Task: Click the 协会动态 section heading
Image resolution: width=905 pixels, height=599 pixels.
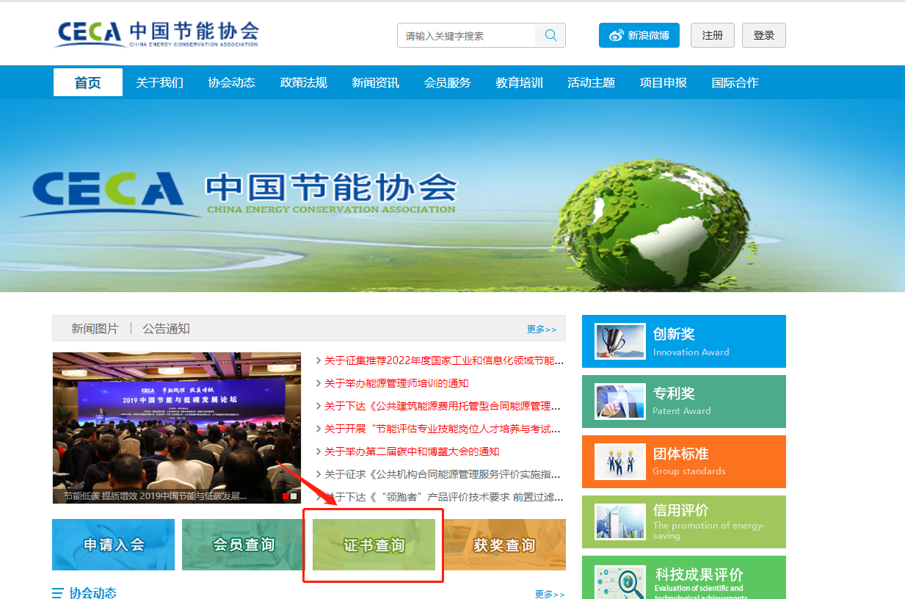Action: pyautogui.click(x=92, y=593)
